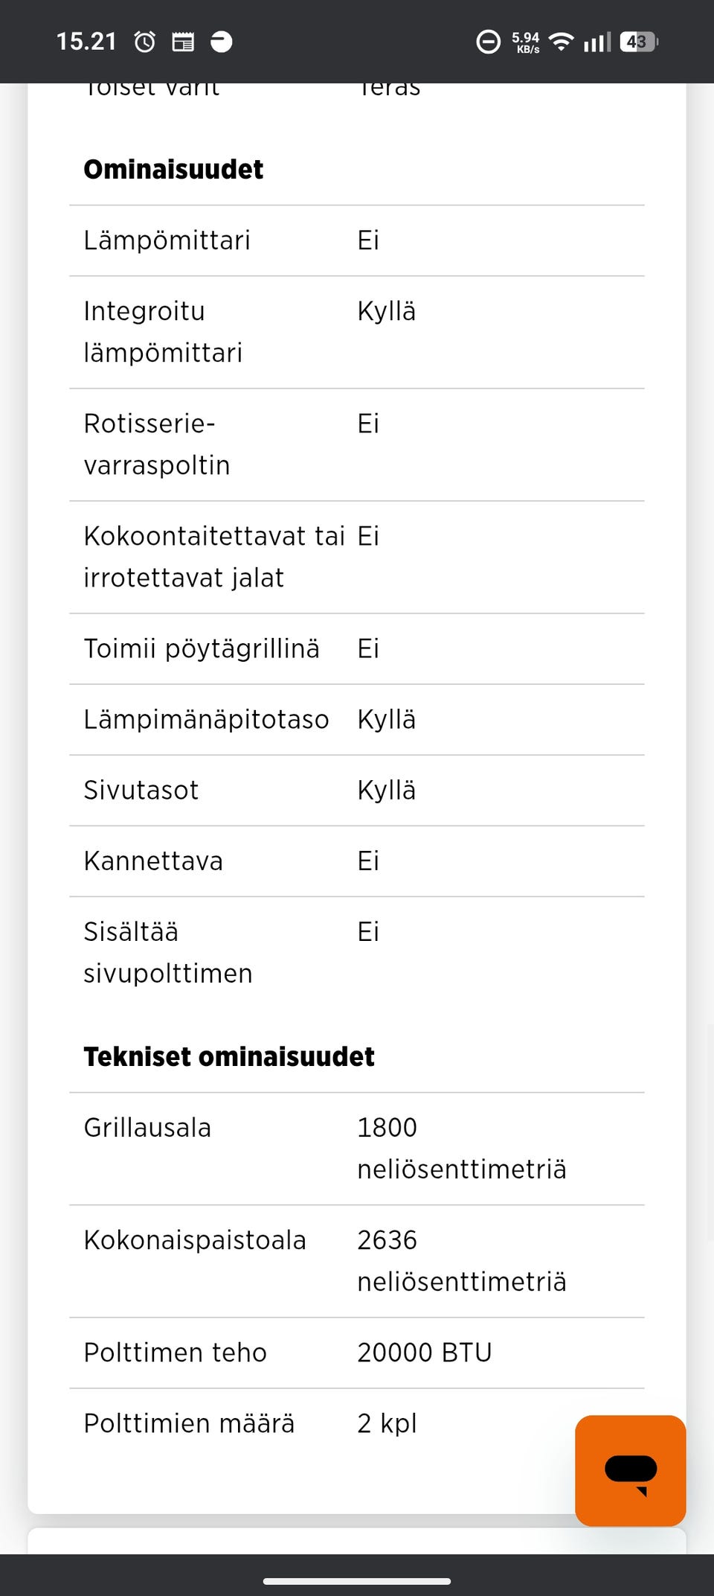Screen dimensions: 714x1596
Task: Toggle the Lämpömittari 'Ei' value
Action: [368, 240]
